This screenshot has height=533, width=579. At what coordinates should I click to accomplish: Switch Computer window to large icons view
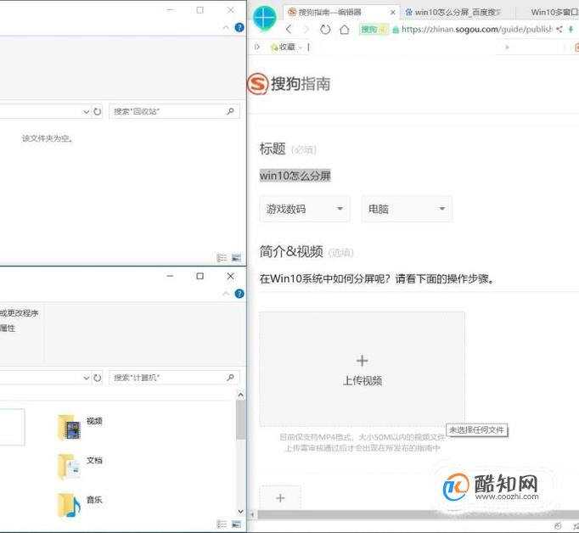(x=236, y=524)
